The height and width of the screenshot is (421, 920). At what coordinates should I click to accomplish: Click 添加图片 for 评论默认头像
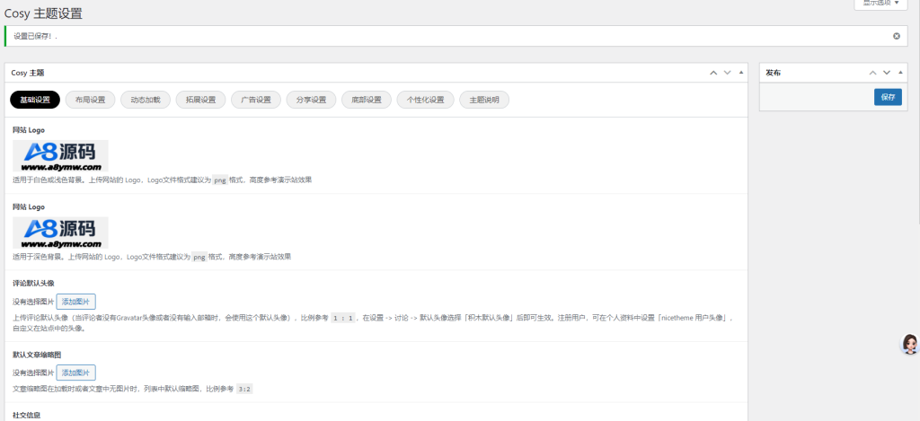pyautogui.click(x=75, y=302)
